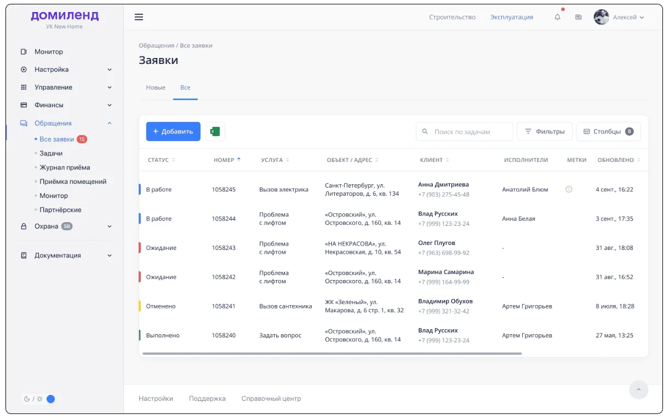This screenshot has width=669, height=420.
Task: Open the notifications bell
Action: point(557,17)
